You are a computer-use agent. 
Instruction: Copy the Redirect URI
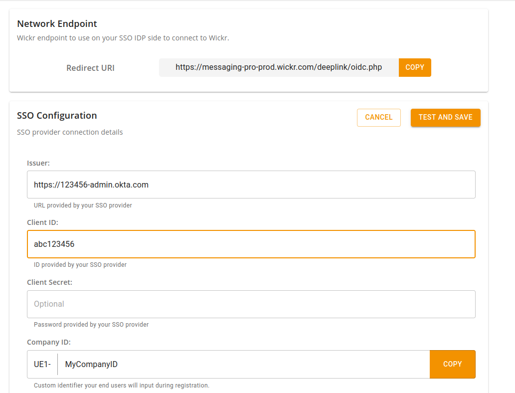pyautogui.click(x=414, y=67)
